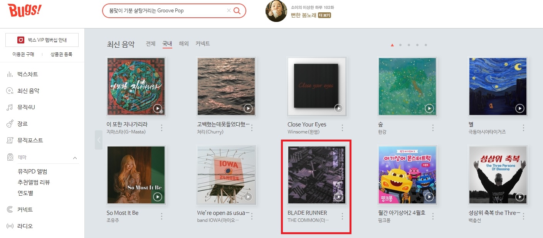Select the second carousel page dot
543x238 pixels.
point(400,45)
